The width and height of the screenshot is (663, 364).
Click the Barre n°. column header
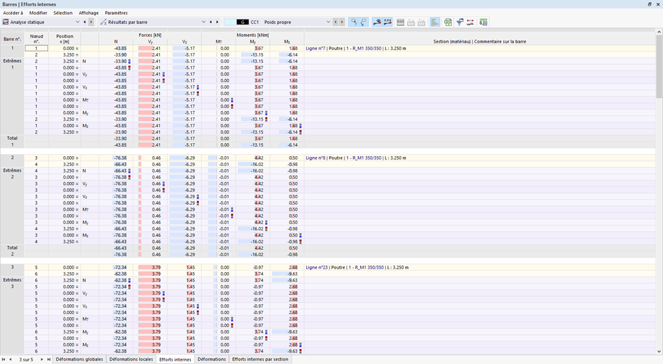[12, 39]
